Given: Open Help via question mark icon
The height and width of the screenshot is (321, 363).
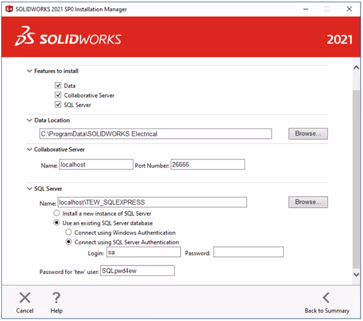Looking at the screenshot, I should (x=56, y=297).
